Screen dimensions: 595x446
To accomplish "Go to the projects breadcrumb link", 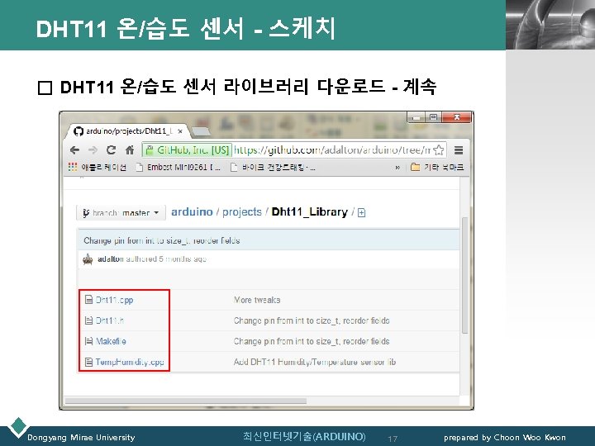I will [242, 211].
